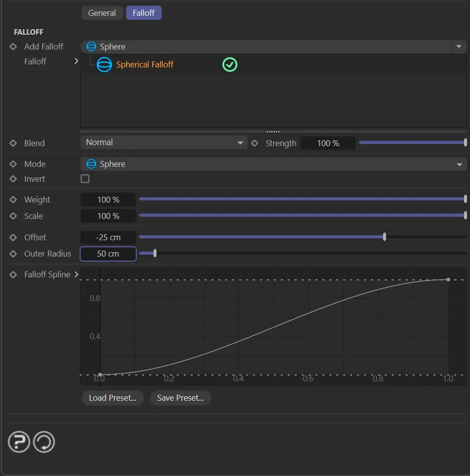Click the Offset slider handle
The width and height of the screenshot is (470, 476).
(385, 237)
